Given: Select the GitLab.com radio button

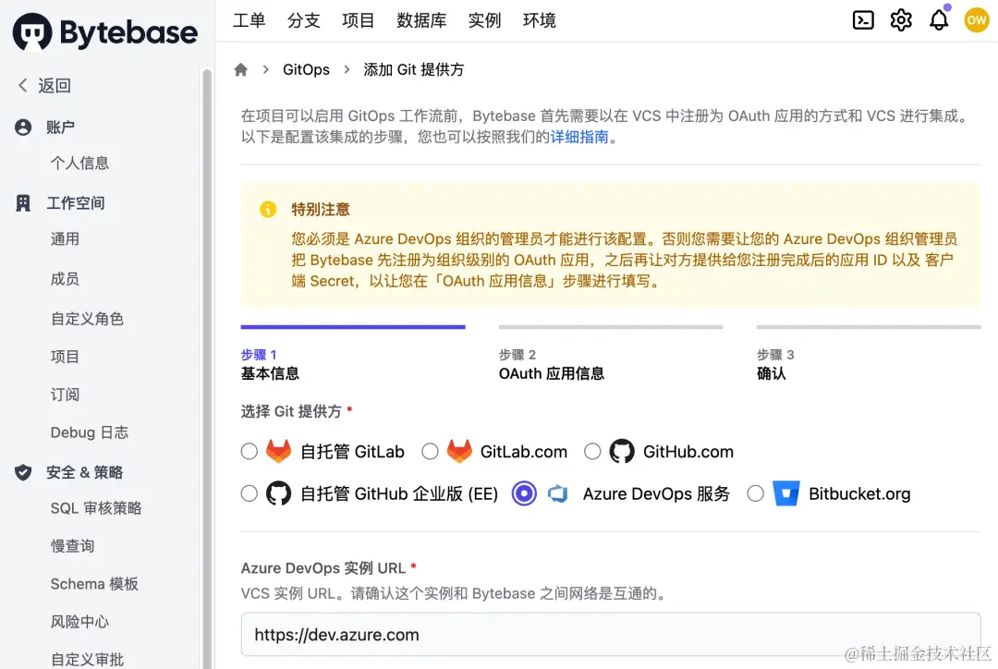Looking at the screenshot, I should coord(430,451).
